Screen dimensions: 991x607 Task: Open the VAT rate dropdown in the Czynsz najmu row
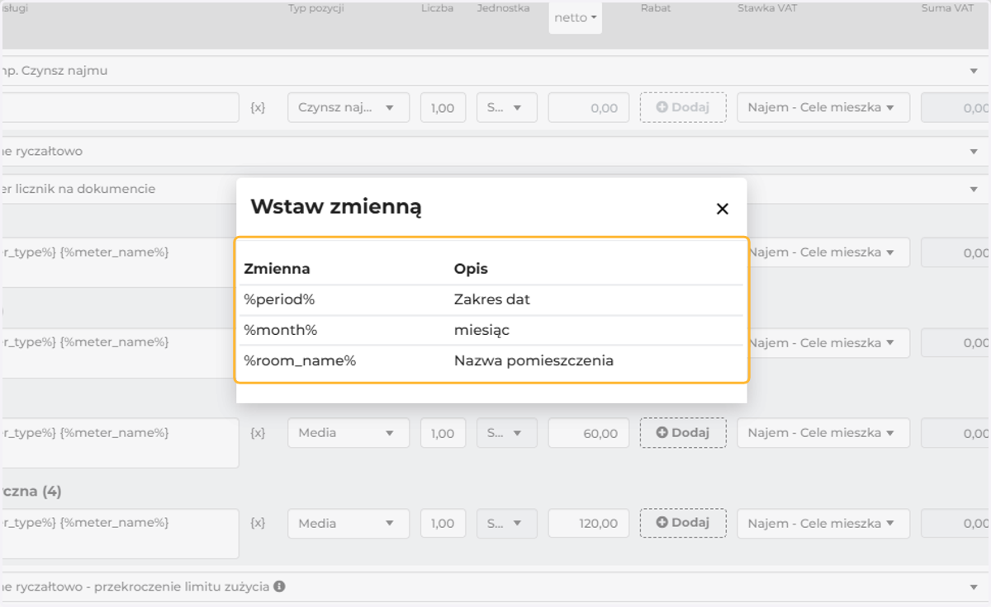pyautogui.click(x=823, y=107)
